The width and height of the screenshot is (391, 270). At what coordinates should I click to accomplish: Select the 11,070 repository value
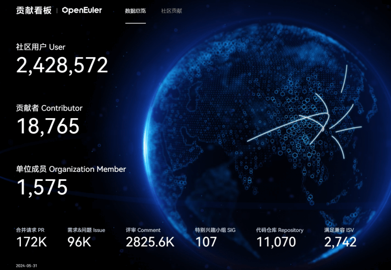(276, 242)
